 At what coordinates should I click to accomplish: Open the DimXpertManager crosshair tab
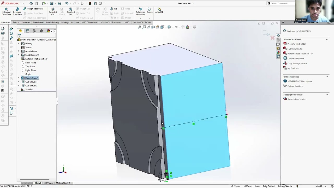(x=41, y=31)
